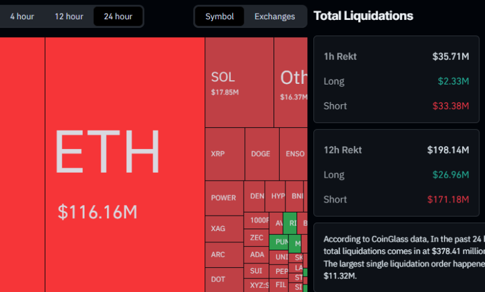Choose the 4 hour timeframe
This screenshot has width=485, height=292.
coord(22,17)
